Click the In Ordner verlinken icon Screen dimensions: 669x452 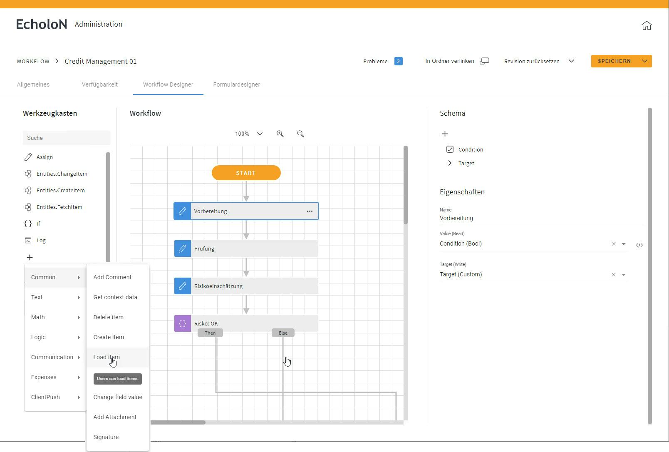click(484, 61)
